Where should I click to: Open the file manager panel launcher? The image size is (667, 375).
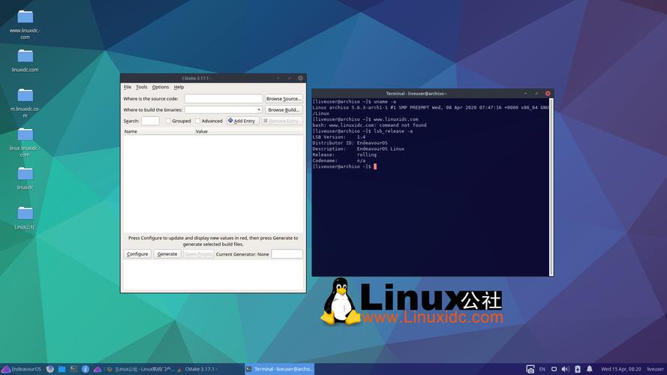[x=62, y=369]
